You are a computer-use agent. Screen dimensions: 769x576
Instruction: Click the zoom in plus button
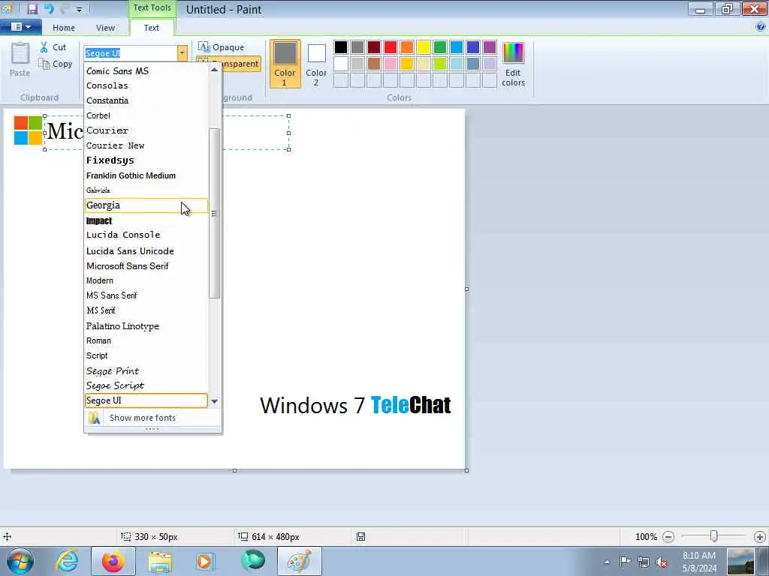(760, 537)
